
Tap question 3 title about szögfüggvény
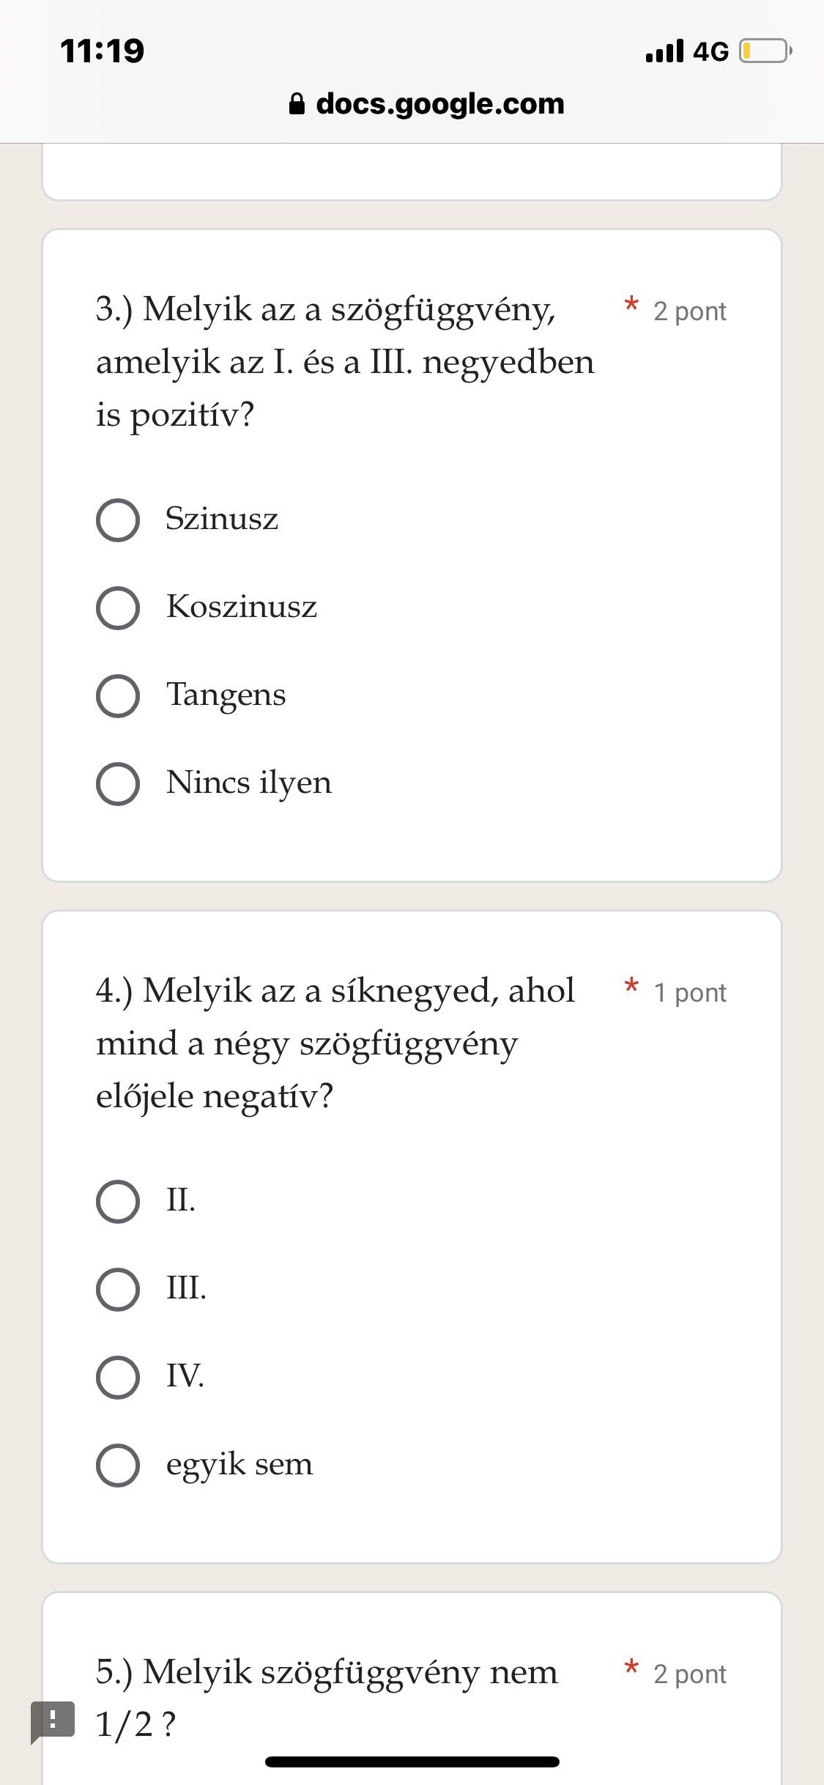tap(345, 362)
